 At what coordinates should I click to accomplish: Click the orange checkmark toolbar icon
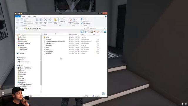tap(98, 32)
